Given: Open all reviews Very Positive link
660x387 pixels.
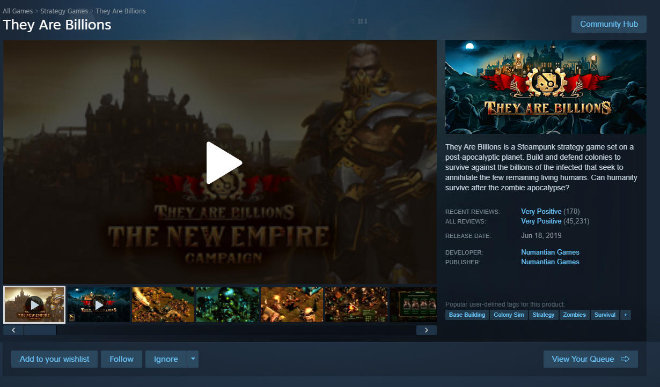Looking at the screenshot, I should 541,221.
